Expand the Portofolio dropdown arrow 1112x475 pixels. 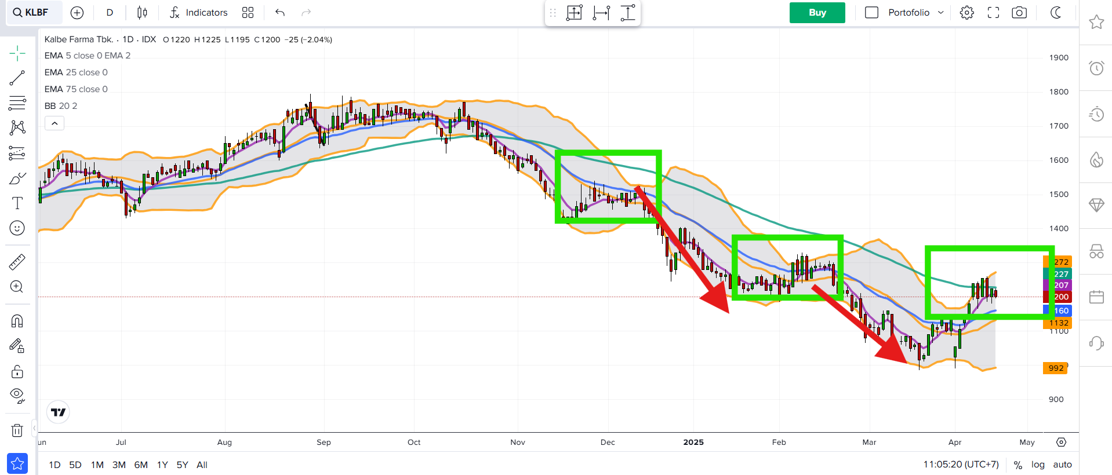(941, 13)
